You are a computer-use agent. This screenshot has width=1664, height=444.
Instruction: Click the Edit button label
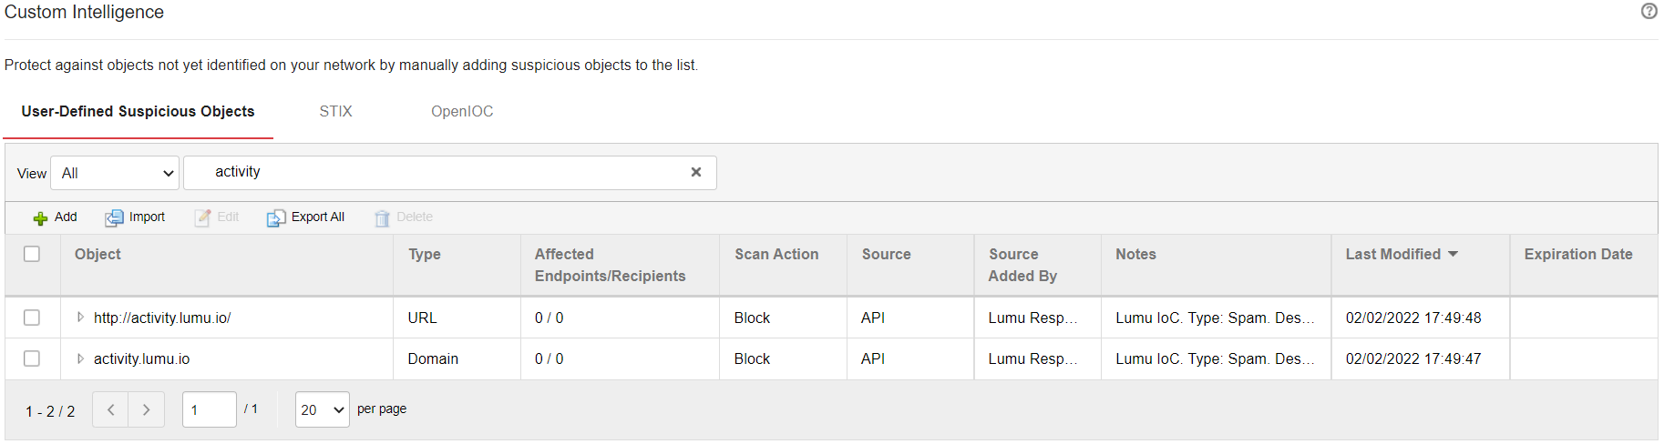(228, 217)
